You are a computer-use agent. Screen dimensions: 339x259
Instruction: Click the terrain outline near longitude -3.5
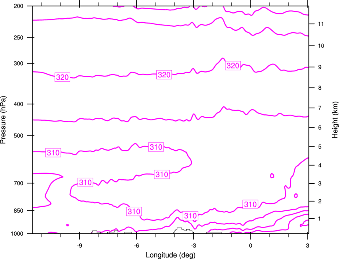(183, 230)
